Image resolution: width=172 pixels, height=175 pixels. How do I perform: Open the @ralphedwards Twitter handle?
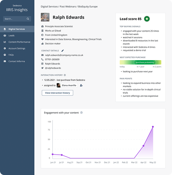[53, 68]
